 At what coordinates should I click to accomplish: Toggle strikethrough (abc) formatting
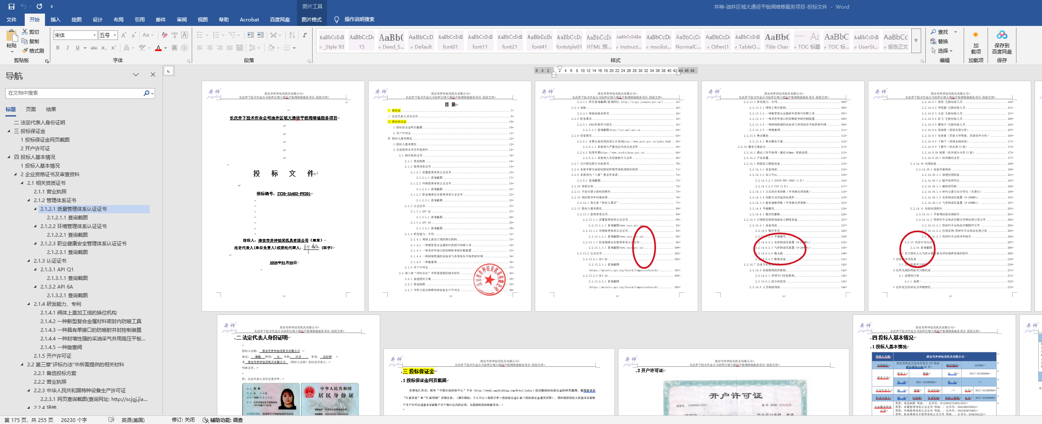pyautogui.click(x=94, y=48)
